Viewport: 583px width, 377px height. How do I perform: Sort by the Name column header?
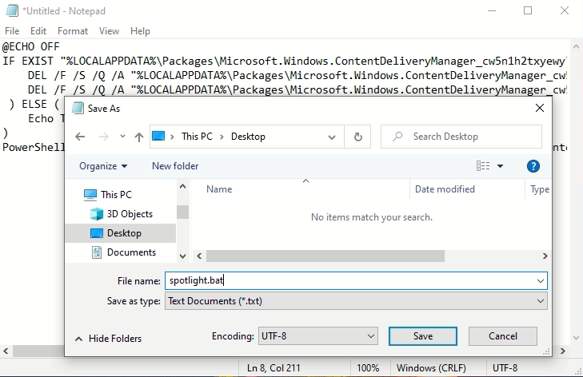coord(219,189)
